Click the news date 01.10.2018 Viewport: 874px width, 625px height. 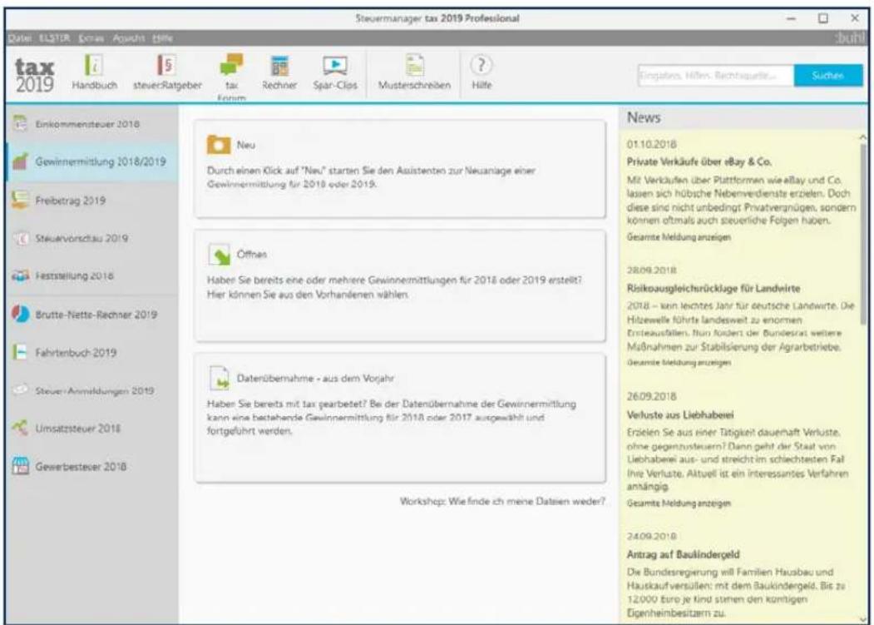[x=652, y=144]
